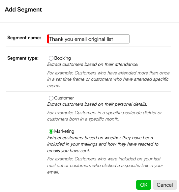The image size is (179, 192).
Task: Click the "Segment name:" label
Action: 24,38
